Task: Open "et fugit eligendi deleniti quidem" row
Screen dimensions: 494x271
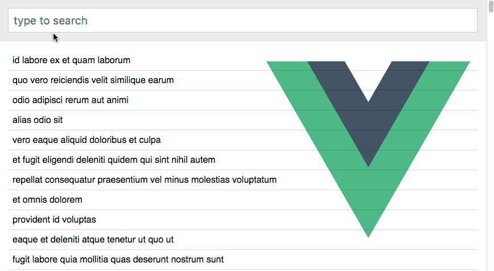Action: [x=114, y=160]
